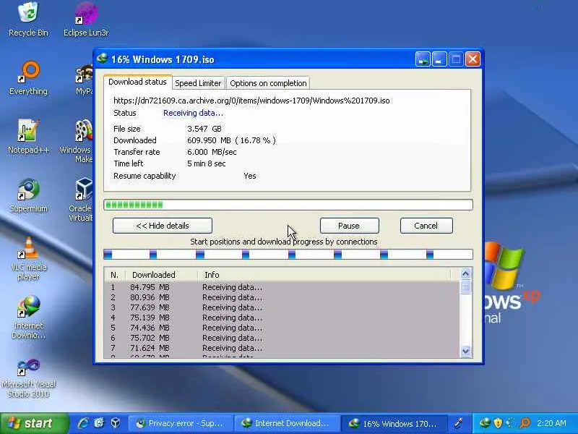
Task: Select connection row 2 with 80.936 MB
Action: tap(282, 297)
